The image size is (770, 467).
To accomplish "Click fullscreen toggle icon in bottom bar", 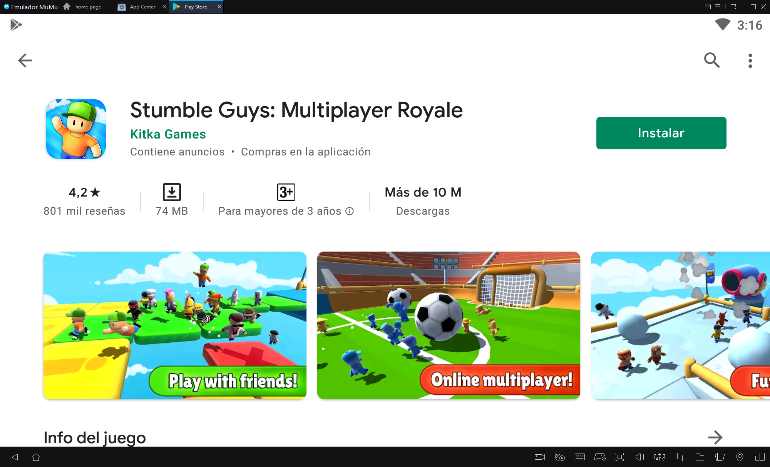I will pyautogui.click(x=620, y=457).
